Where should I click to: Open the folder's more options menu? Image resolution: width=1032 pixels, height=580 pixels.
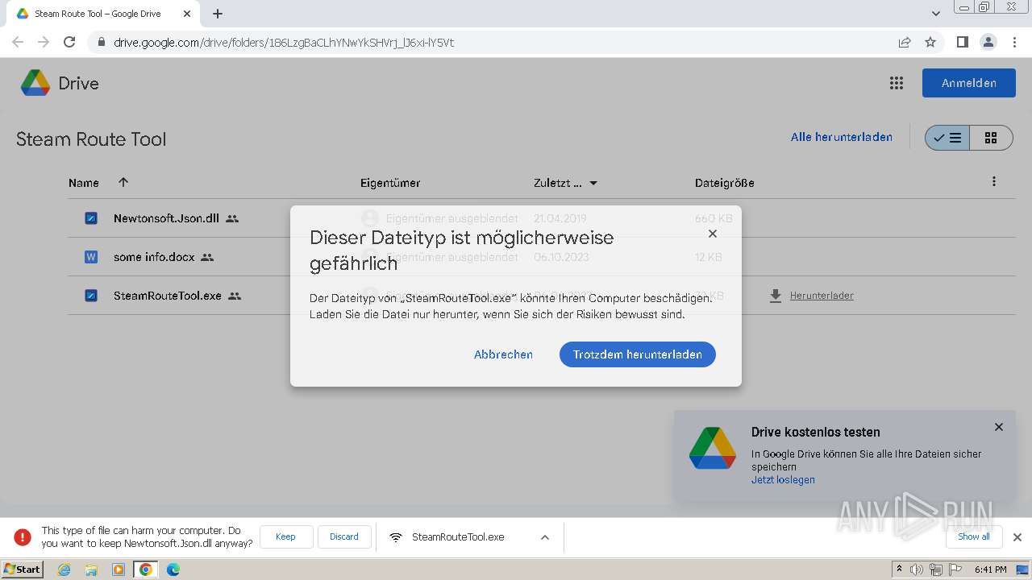click(x=993, y=182)
